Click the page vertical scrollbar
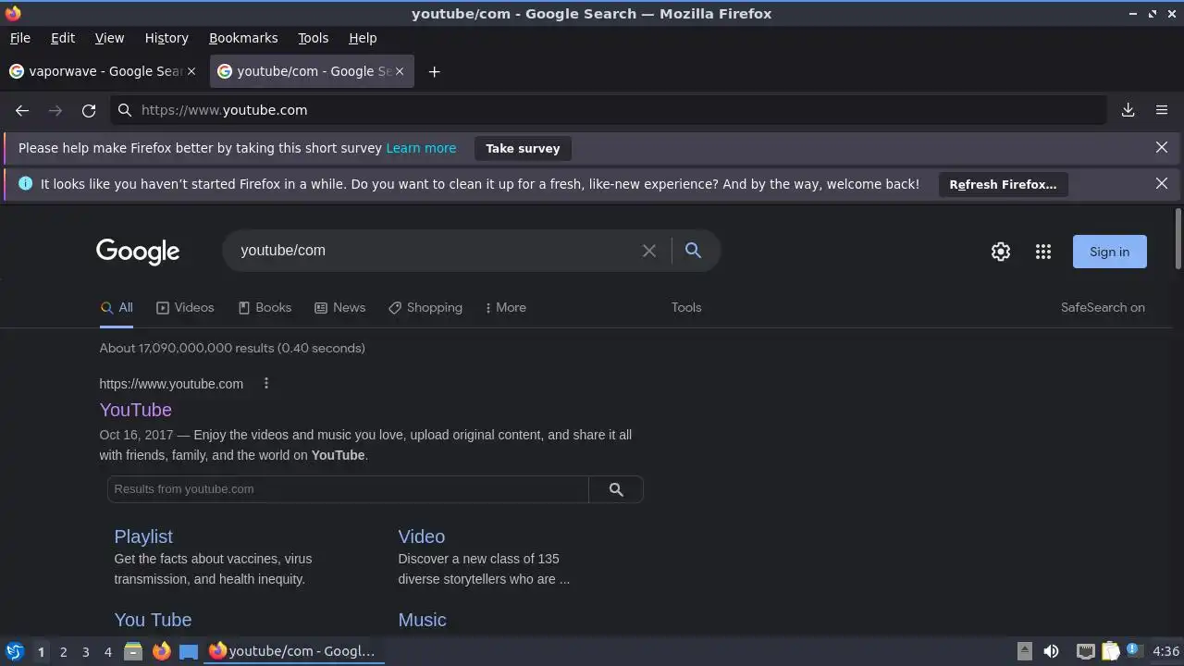This screenshot has height=666, width=1184. click(1178, 239)
